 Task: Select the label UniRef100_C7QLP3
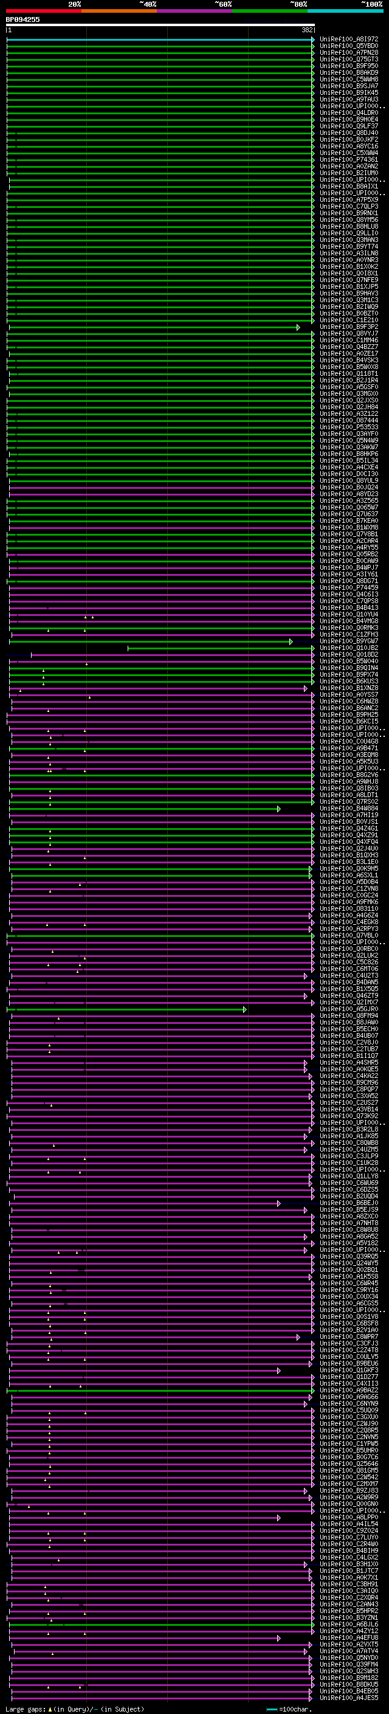(x=349, y=206)
